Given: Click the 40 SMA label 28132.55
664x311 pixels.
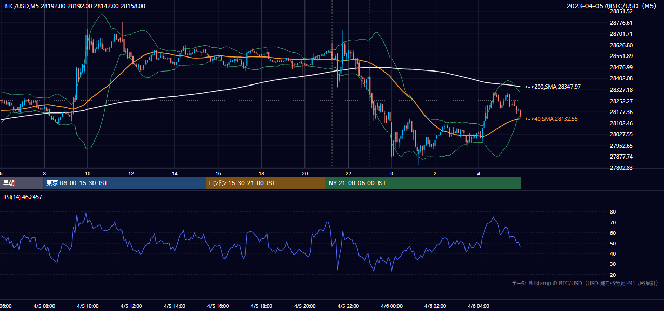Looking at the screenshot, I should pos(551,119).
